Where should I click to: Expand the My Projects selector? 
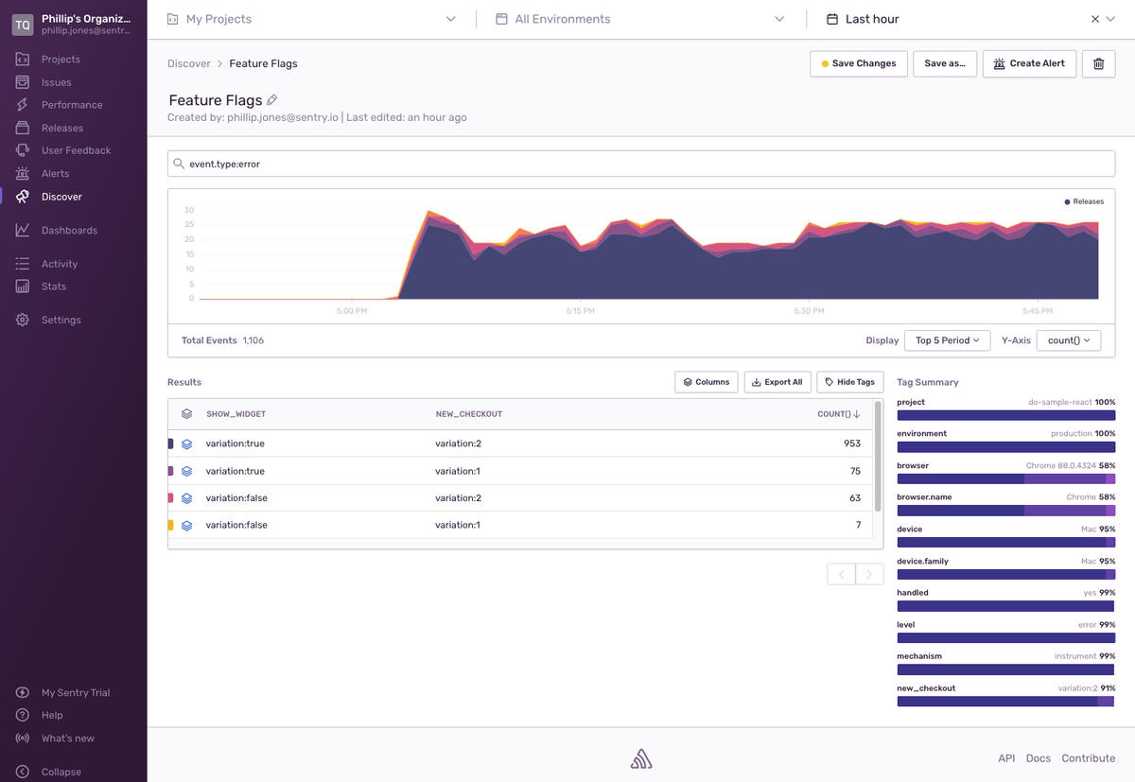311,19
